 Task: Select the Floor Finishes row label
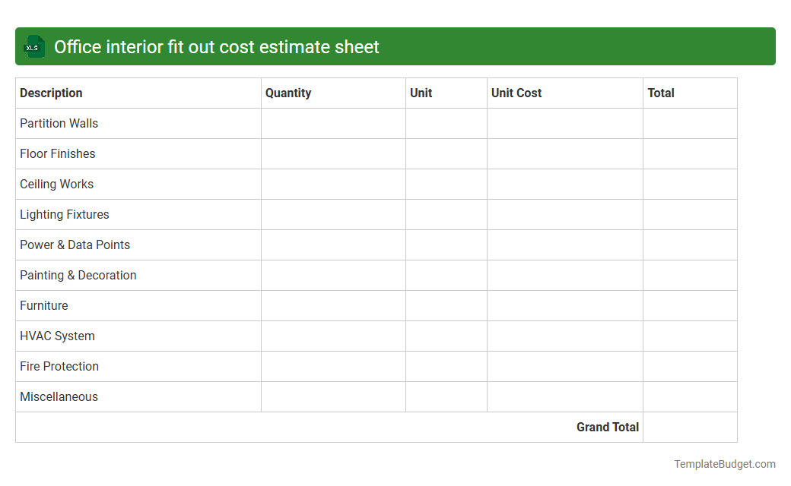point(57,153)
